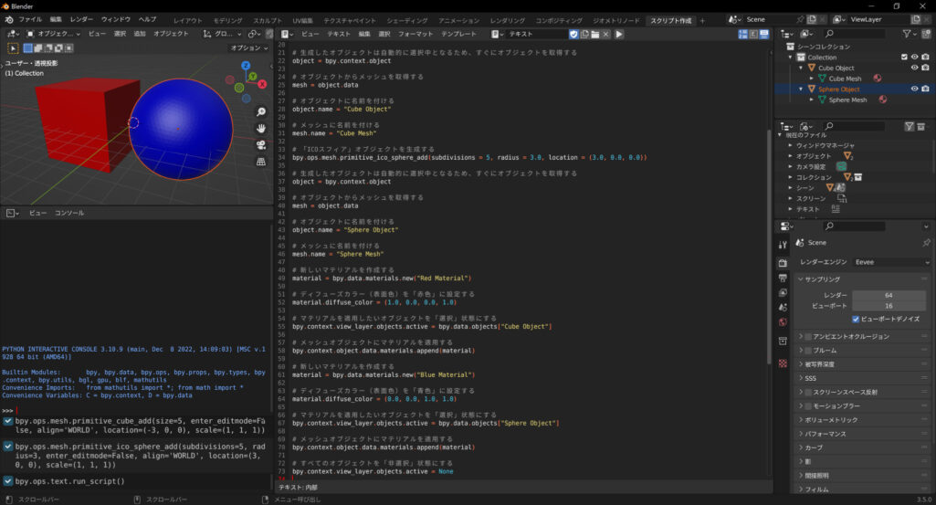Switch to the シェーディング workspace tab

pyautogui.click(x=407, y=20)
